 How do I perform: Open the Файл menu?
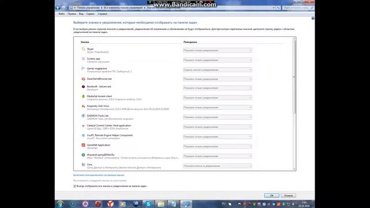tap(61, 14)
